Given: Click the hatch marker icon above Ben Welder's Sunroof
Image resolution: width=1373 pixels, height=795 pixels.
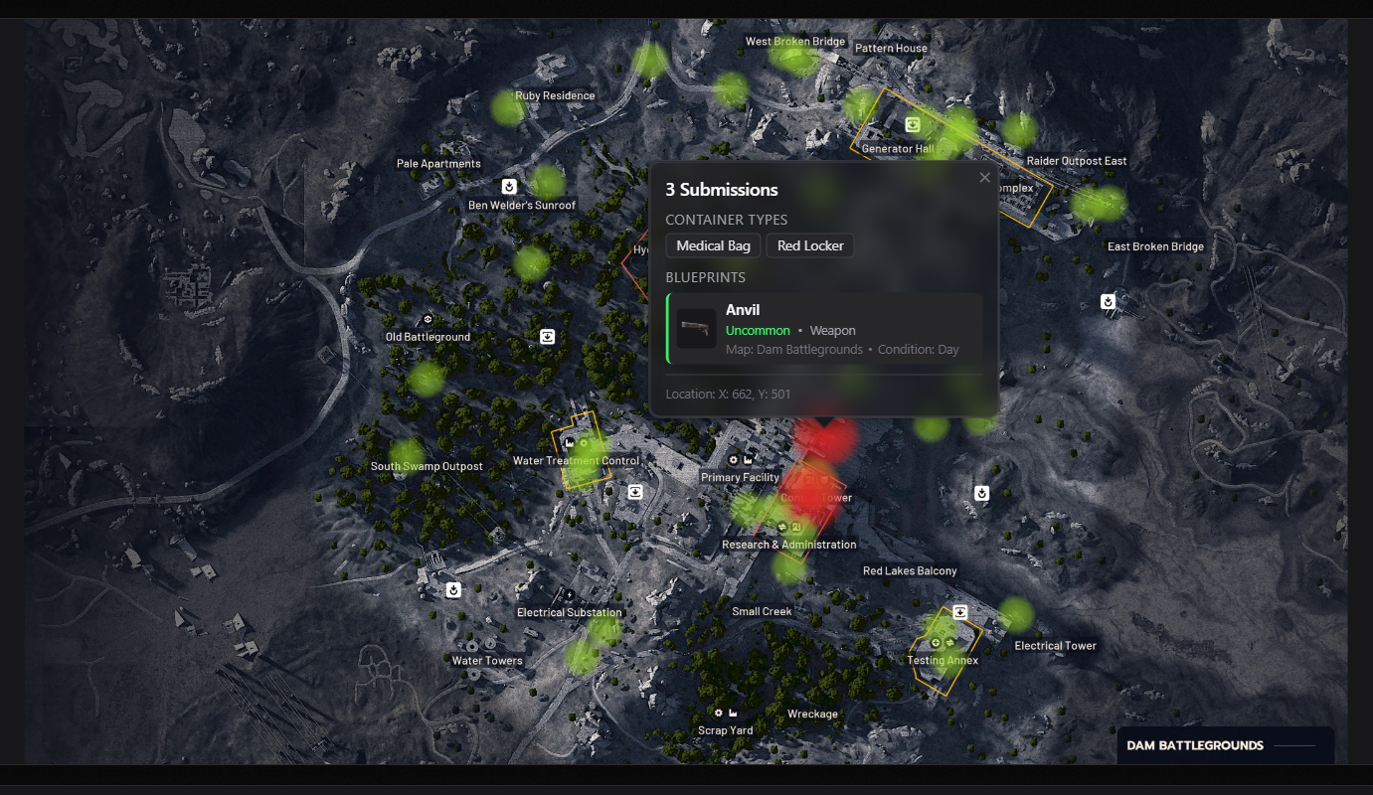Looking at the screenshot, I should pos(509,186).
